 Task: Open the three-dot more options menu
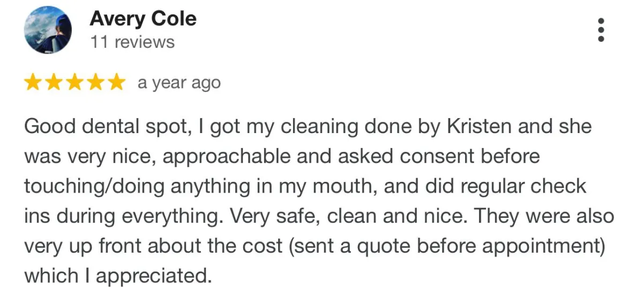[x=601, y=30]
